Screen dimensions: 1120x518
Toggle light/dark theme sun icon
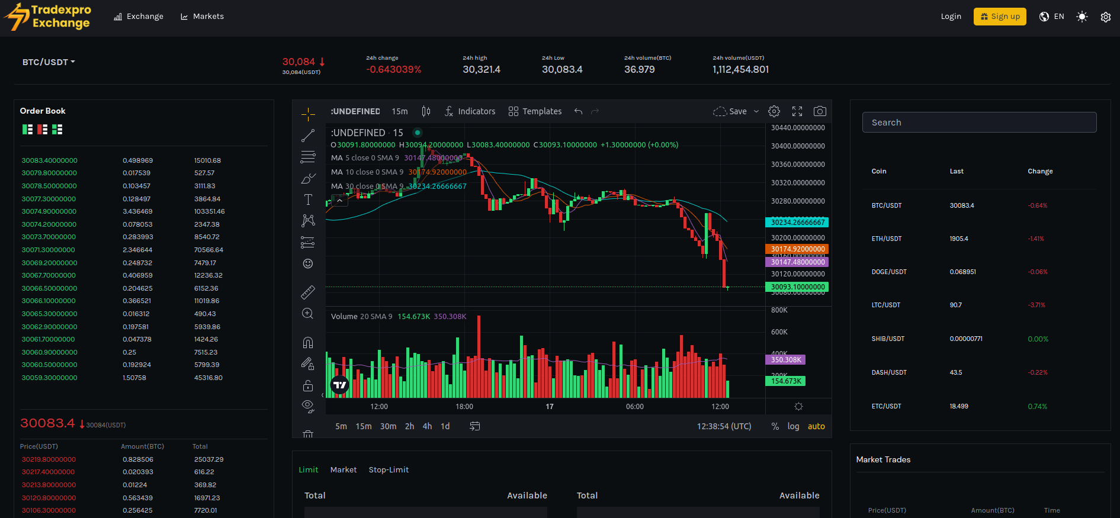click(1082, 17)
